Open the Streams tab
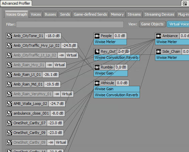 pos(134,14)
